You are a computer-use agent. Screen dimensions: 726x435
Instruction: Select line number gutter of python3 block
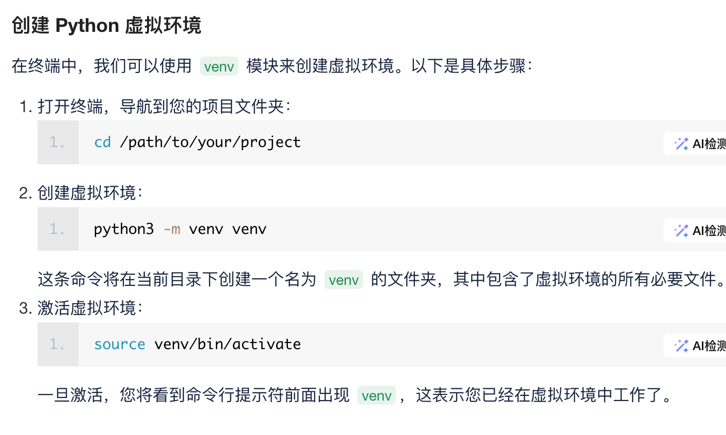[x=58, y=229]
